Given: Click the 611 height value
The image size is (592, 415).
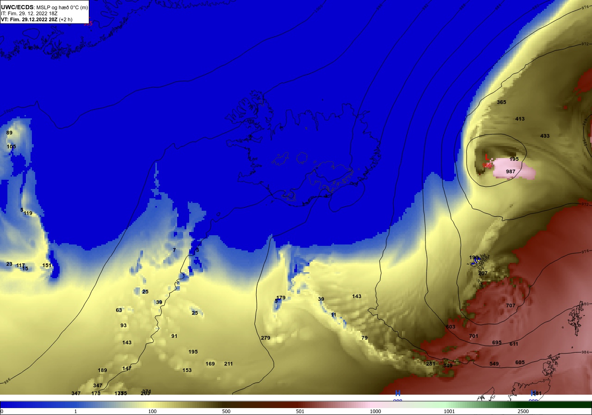Looking at the screenshot, I should (x=514, y=344).
